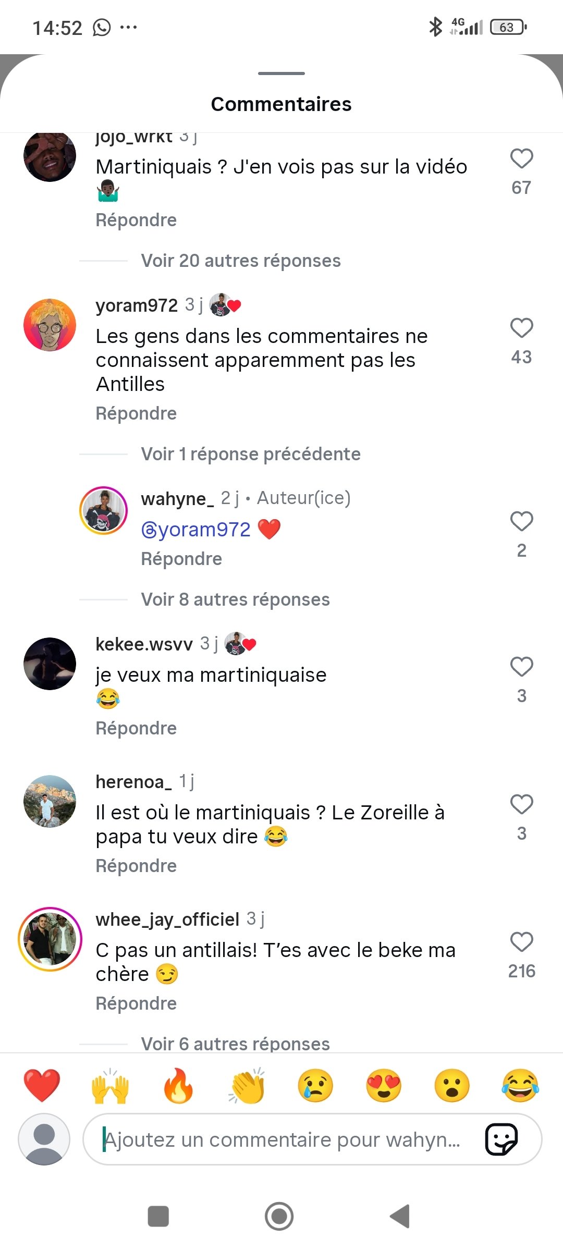563x1251 pixels.
Task: Reply to herenoa_'s comment via Répondre
Action: 136,866
